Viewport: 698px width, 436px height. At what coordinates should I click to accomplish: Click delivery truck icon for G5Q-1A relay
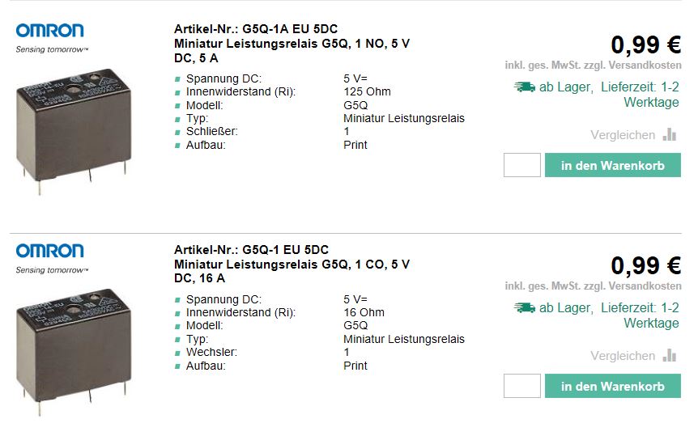pos(524,87)
